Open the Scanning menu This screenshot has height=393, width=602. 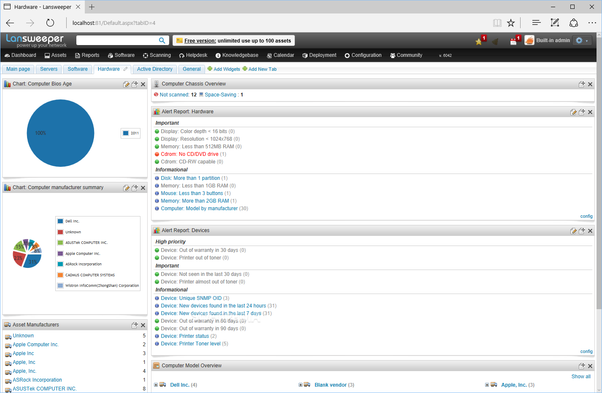[x=157, y=55]
